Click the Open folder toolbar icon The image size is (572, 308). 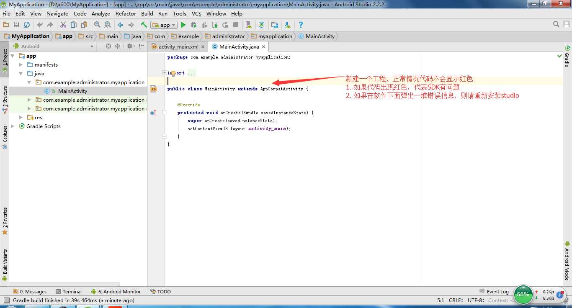[6, 25]
